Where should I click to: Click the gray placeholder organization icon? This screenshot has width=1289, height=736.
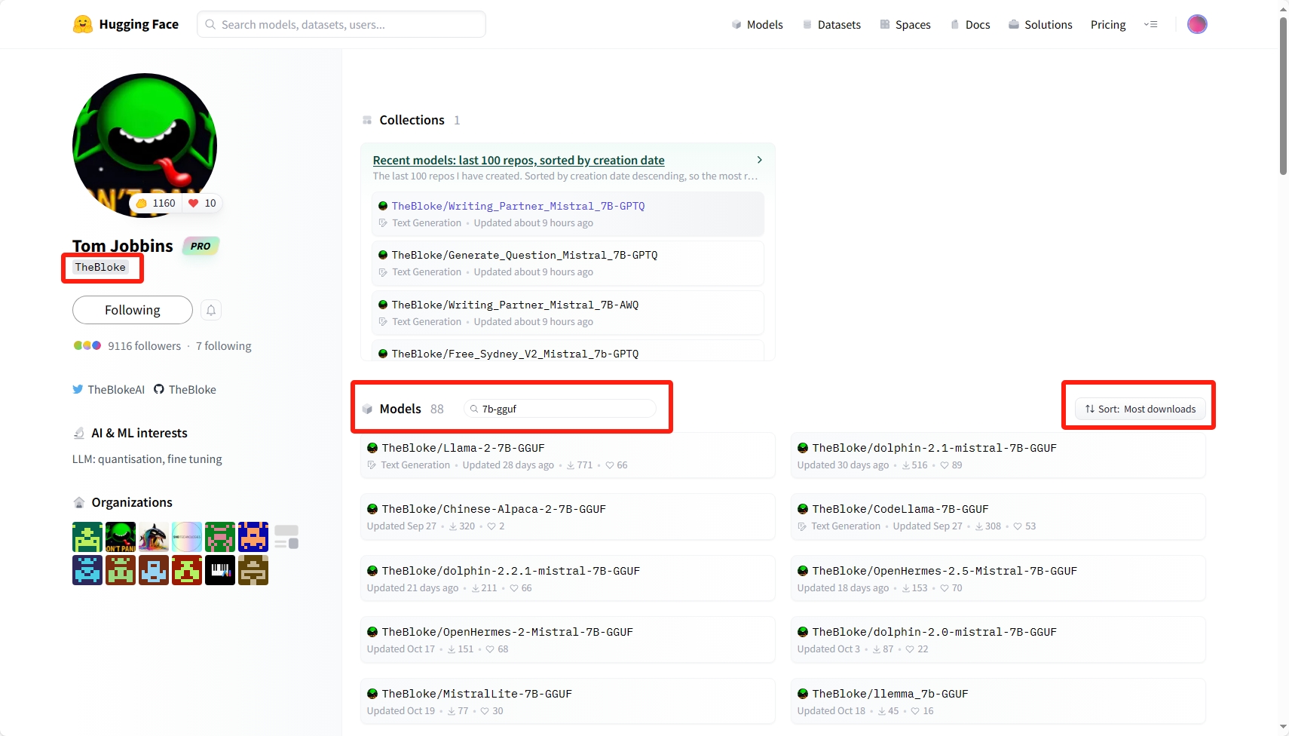tap(286, 537)
